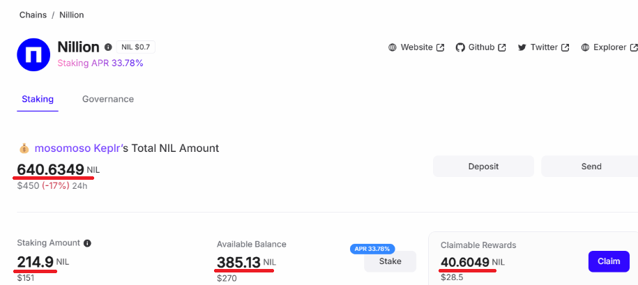The height and width of the screenshot is (285, 638).
Task: Open the Twitter link
Action: pos(544,47)
